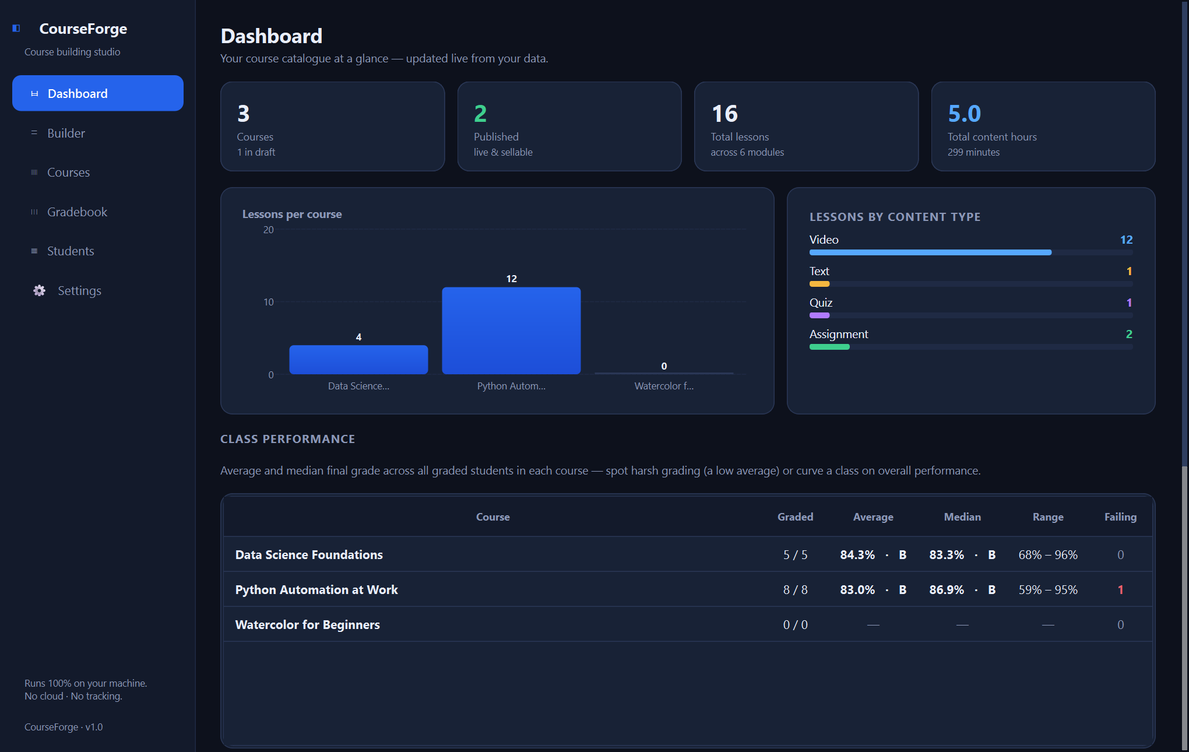Click the Text content type bar

click(x=971, y=284)
